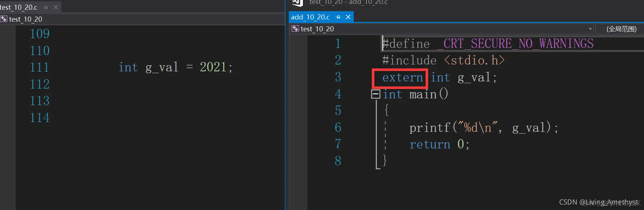The image size is (644, 210).
Task: Click line number 110 in left editor
Action: click(40, 50)
